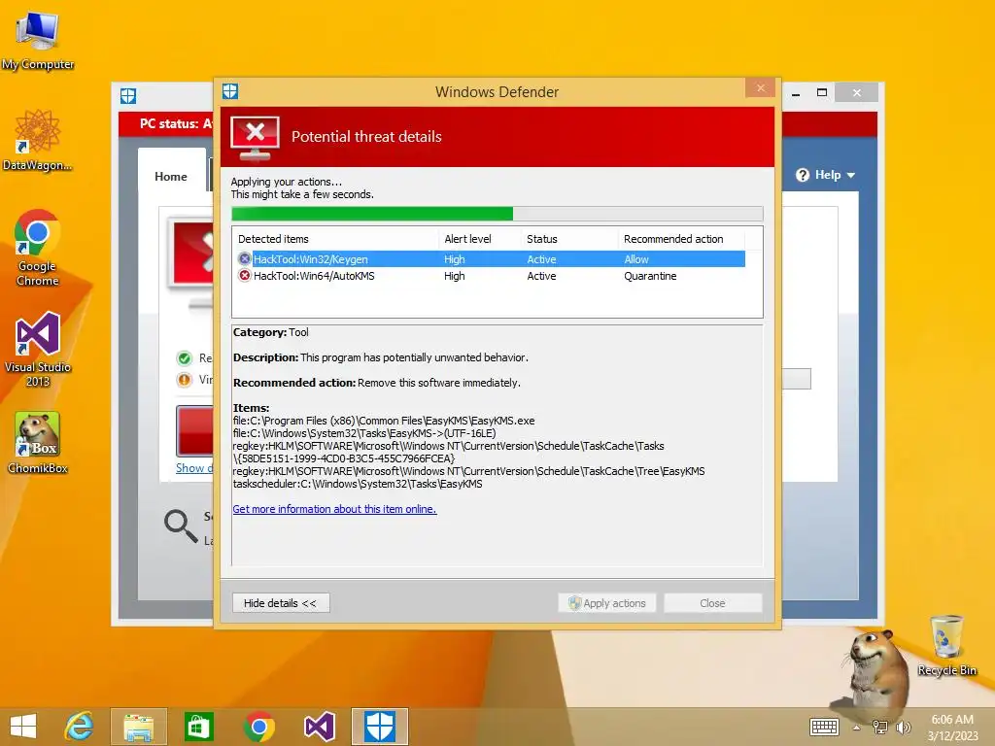This screenshot has height=746, width=995.
Task: Click the AutoKMS High alert level cell
Action: 455,276
